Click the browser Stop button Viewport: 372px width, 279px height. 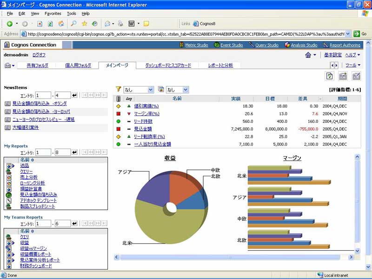click(40, 24)
